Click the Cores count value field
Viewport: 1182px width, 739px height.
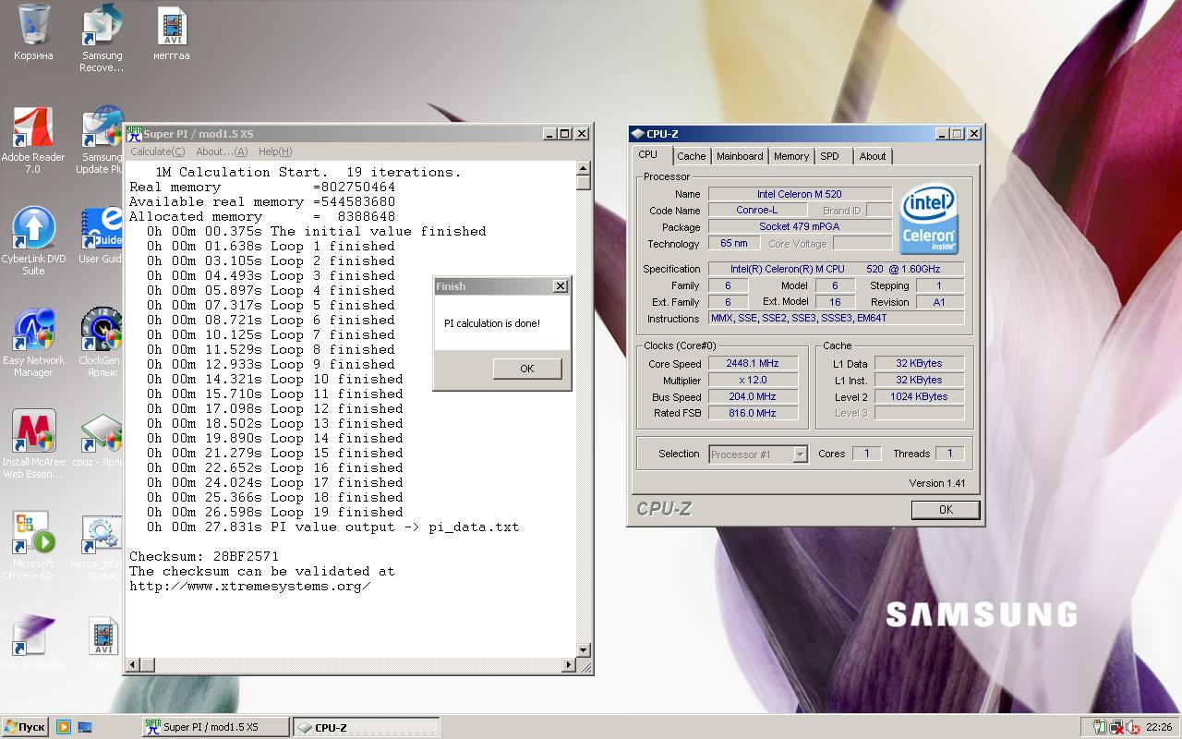[x=866, y=454]
